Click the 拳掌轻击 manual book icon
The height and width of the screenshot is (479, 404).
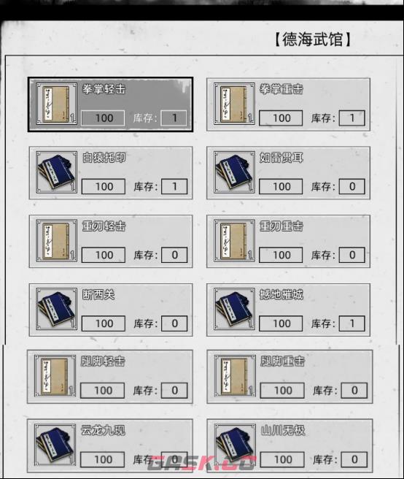(x=56, y=104)
